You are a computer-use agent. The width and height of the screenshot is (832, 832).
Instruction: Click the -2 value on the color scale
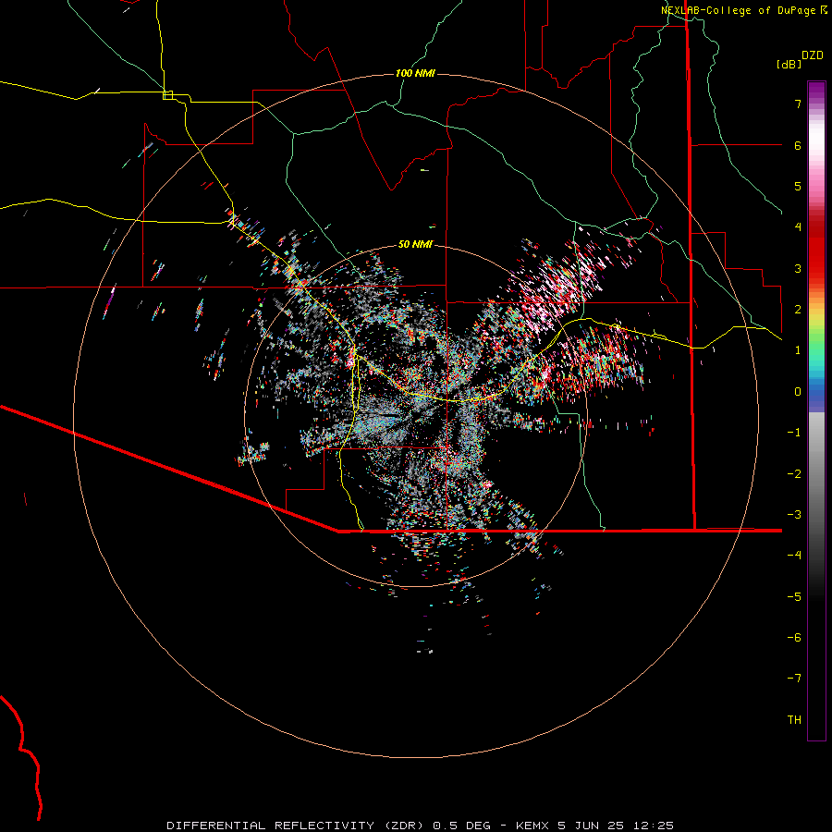794,474
